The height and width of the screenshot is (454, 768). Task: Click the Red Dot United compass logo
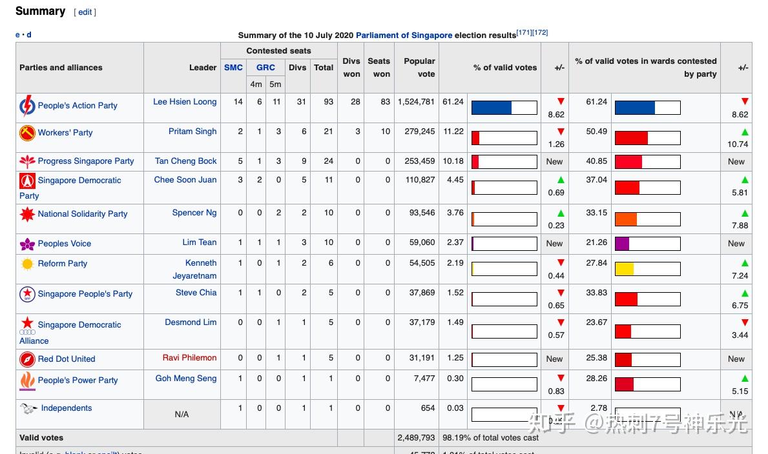pos(27,359)
